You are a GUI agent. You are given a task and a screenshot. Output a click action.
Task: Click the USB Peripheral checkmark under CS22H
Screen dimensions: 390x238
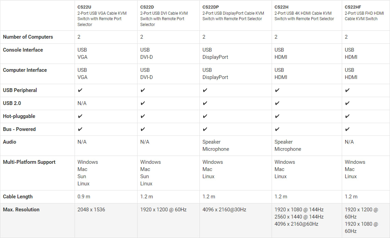pos(277,90)
